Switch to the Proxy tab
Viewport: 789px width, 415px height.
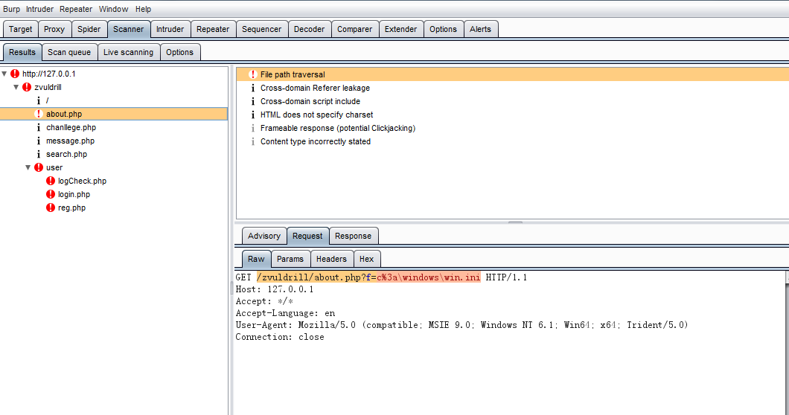click(x=54, y=29)
